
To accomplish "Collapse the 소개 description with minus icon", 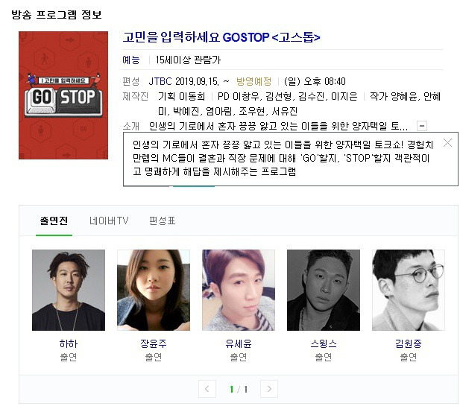I will click(x=422, y=126).
